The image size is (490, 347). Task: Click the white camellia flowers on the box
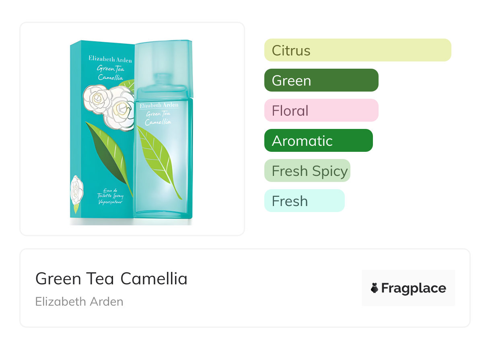coord(108,103)
